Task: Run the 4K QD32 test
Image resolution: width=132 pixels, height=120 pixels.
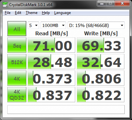Action: [17, 95]
